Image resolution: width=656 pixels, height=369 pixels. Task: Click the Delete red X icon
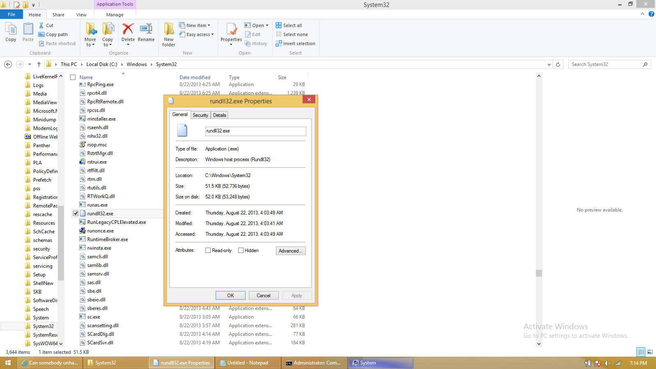tap(128, 29)
